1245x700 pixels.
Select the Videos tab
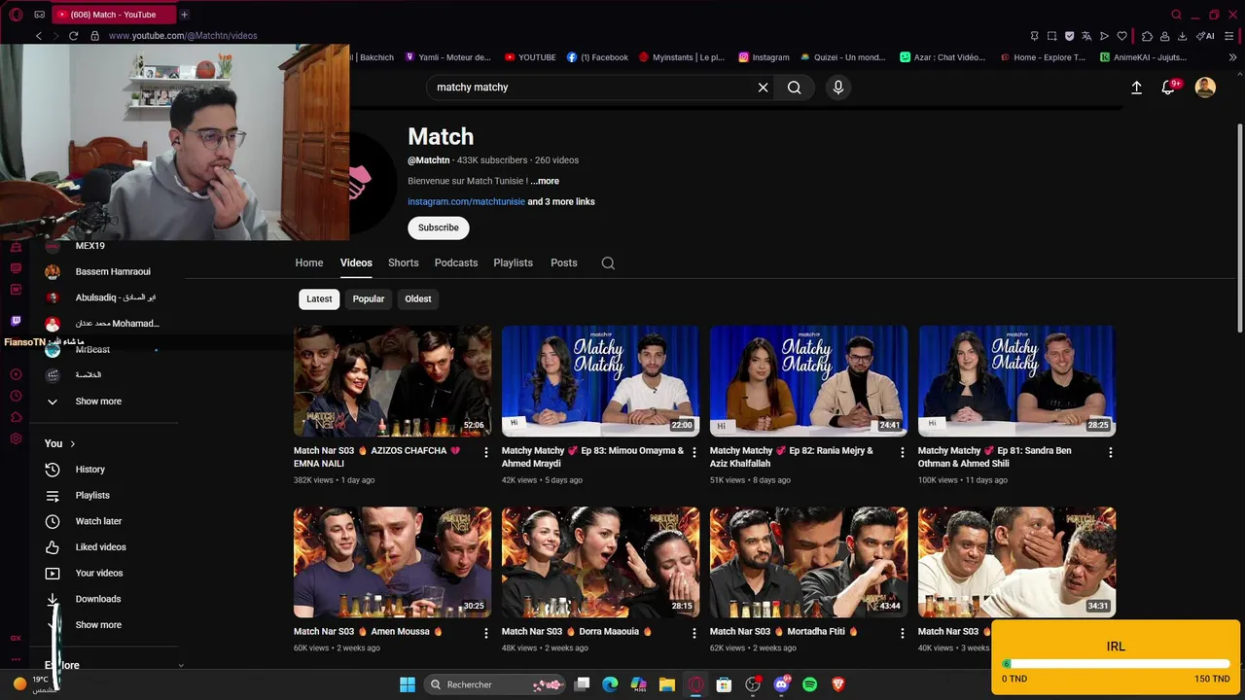[x=356, y=262]
